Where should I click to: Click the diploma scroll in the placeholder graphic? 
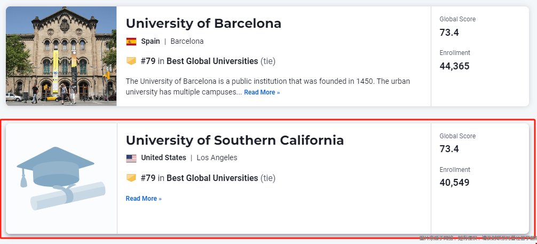click(68, 195)
